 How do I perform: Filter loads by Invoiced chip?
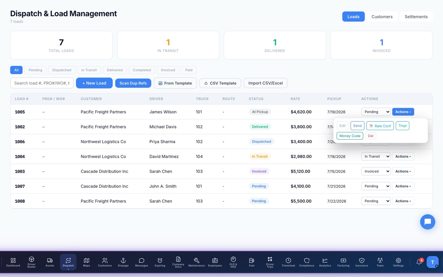[x=168, y=70]
